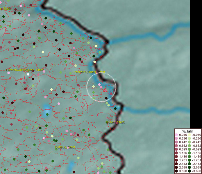Pick the -1.439 legend color swatch
This screenshot has width=202, height=174.
tap(190, 157)
